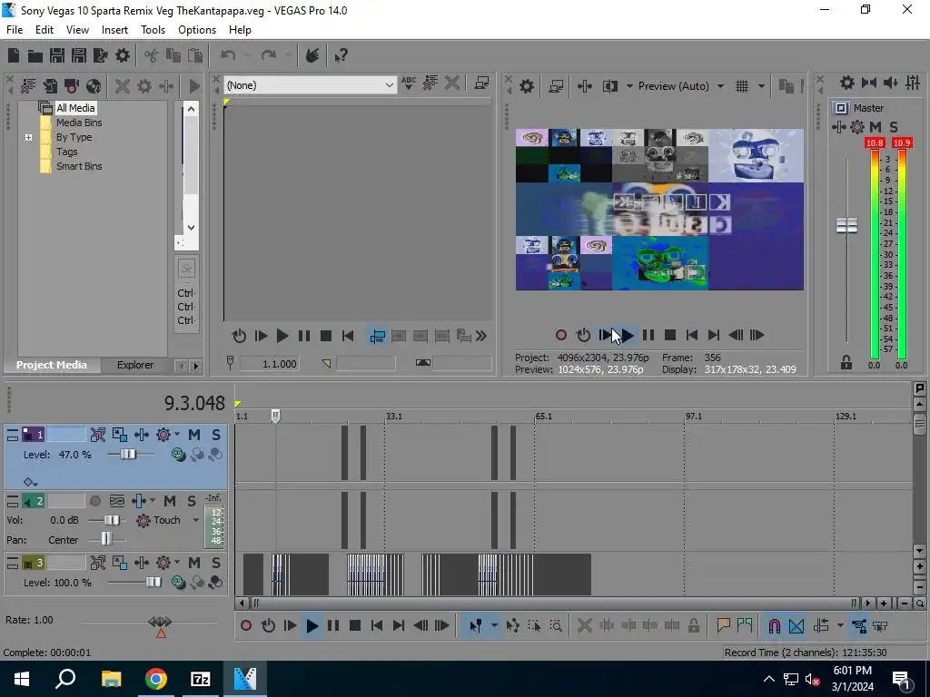Click track 2 Vol slider
This screenshot has width=930, height=697.
(x=112, y=520)
